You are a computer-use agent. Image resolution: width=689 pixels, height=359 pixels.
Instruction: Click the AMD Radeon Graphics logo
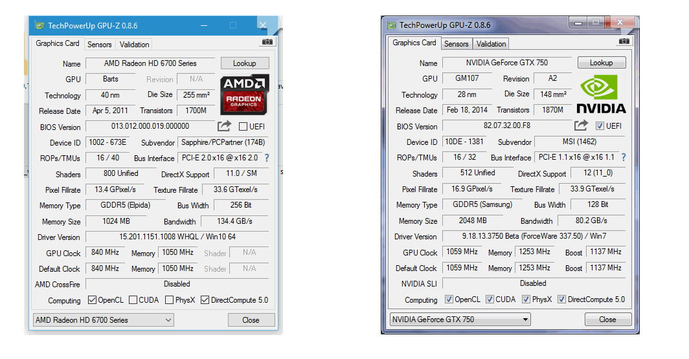[244, 95]
